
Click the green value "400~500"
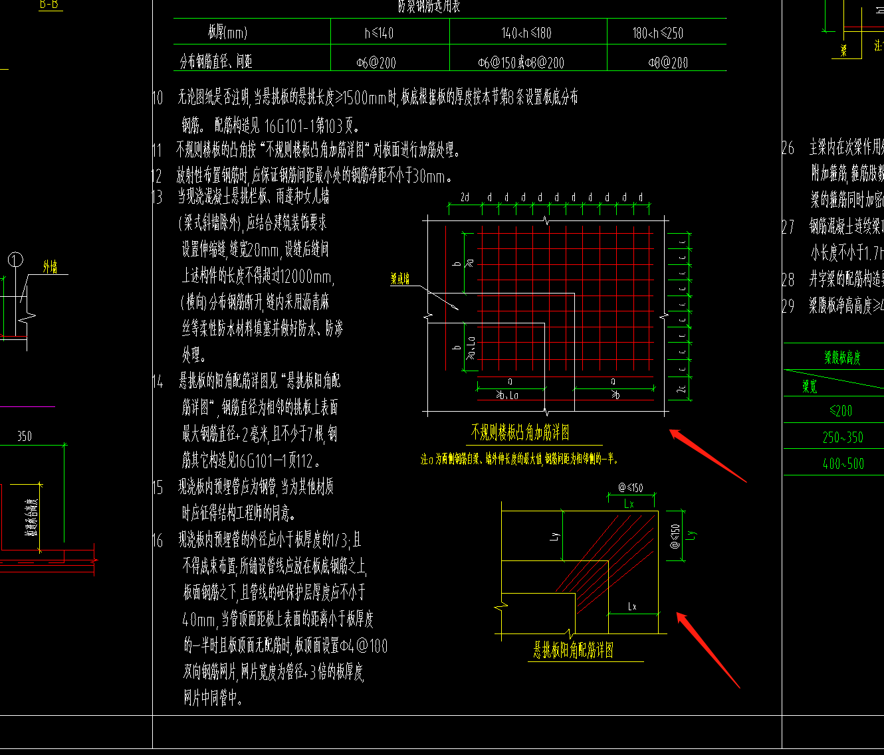tap(843, 464)
